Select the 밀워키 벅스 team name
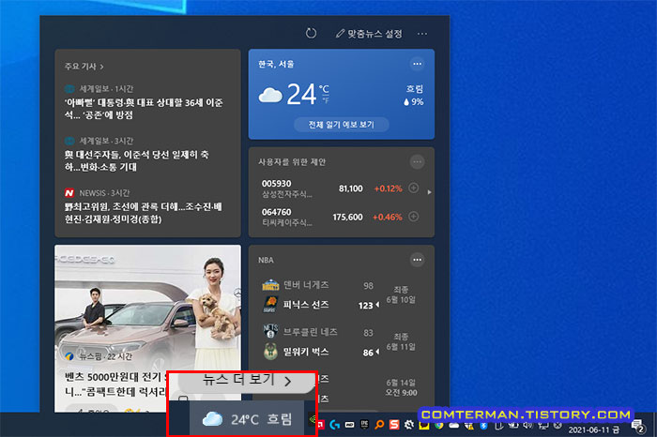 point(306,352)
